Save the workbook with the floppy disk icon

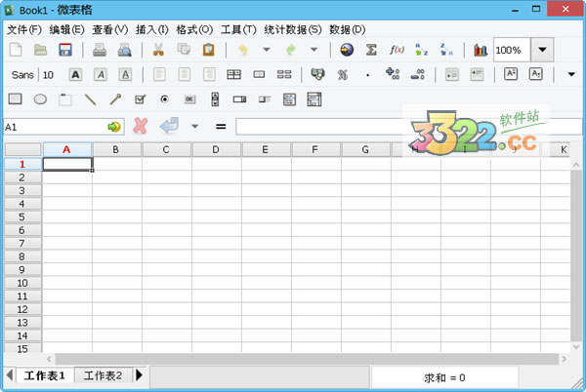tap(65, 50)
